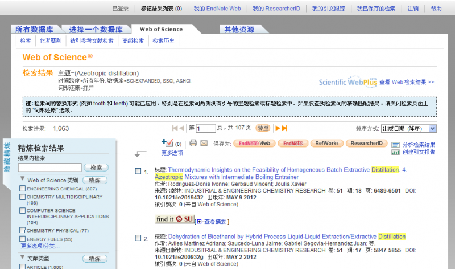The width and height of the screenshot is (455, 269).
Task: Click 精炼 button beside 文献类型
Action: 94,259
